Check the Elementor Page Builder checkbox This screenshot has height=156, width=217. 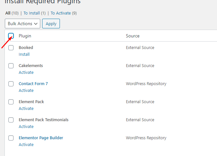[11, 138]
